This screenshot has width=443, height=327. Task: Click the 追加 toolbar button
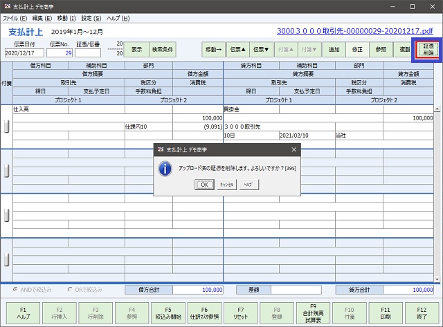point(334,49)
